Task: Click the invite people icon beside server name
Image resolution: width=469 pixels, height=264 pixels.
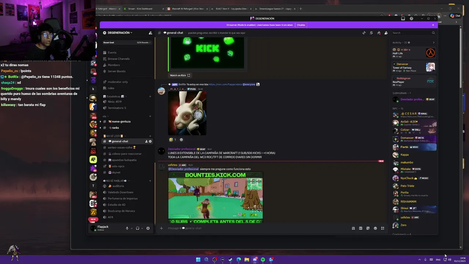Action: click(x=150, y=33)
